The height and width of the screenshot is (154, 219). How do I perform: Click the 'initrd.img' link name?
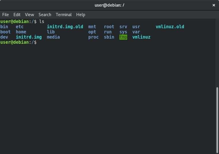coord(29,37)
